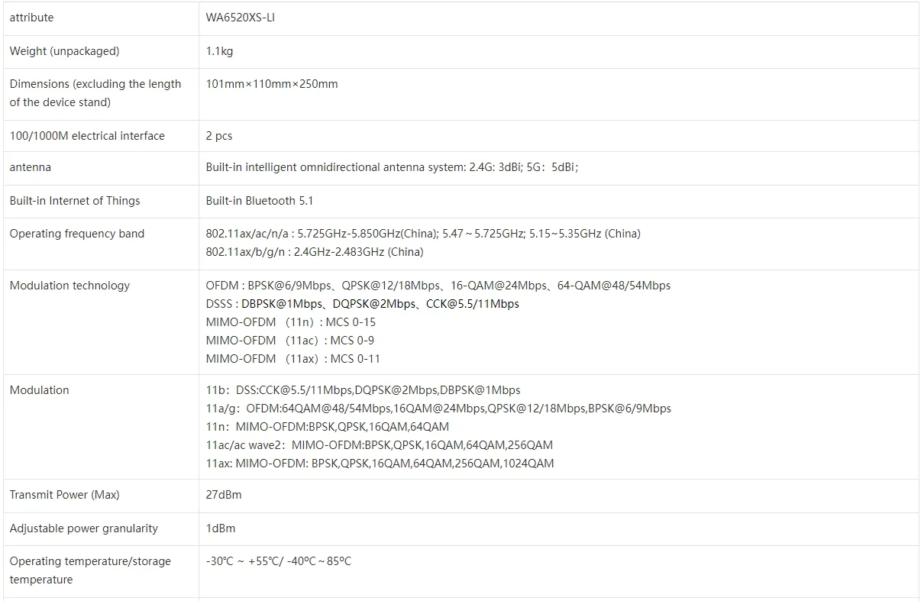Viewport: 921px width, 601px height.
Task: Click the '2 pcs' interface value
Action: pyautogui.click(x=218, y=136)
